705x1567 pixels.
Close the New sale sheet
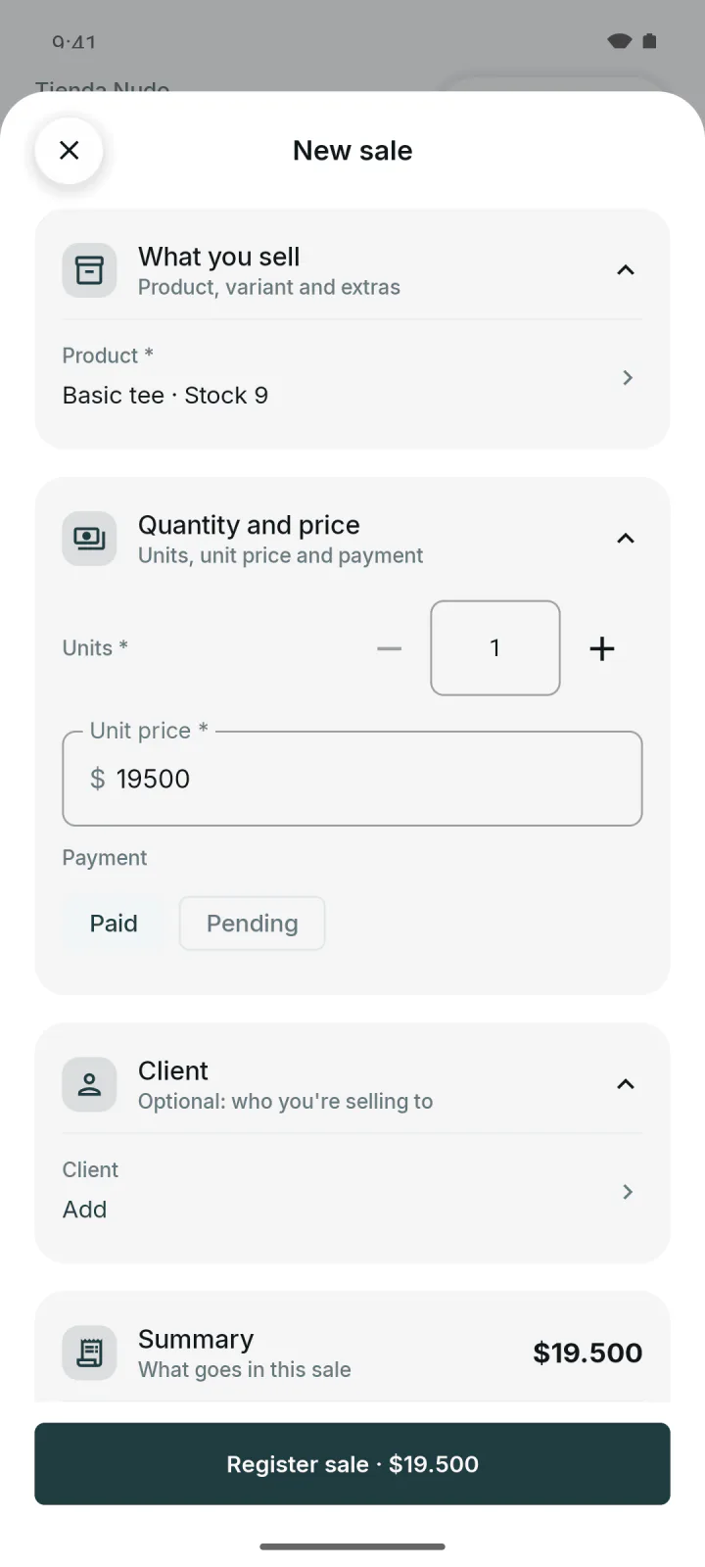pos(69,150)
